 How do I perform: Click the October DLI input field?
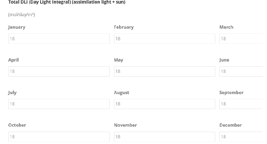(59, 137)
